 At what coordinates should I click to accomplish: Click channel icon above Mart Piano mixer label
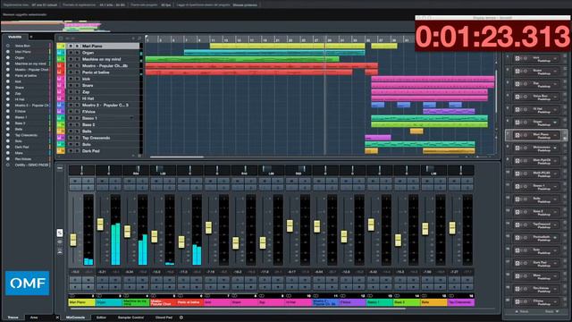pos(71,296)
